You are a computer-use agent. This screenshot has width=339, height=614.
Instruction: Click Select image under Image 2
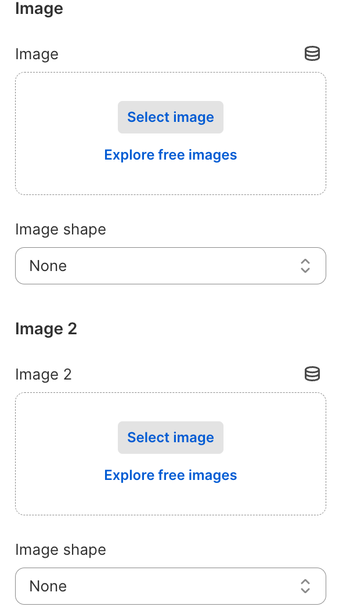coord(170,437)
